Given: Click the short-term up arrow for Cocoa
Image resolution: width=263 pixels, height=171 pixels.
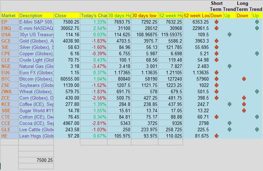Looking at the screenshot, I should [x=230, y=123].
